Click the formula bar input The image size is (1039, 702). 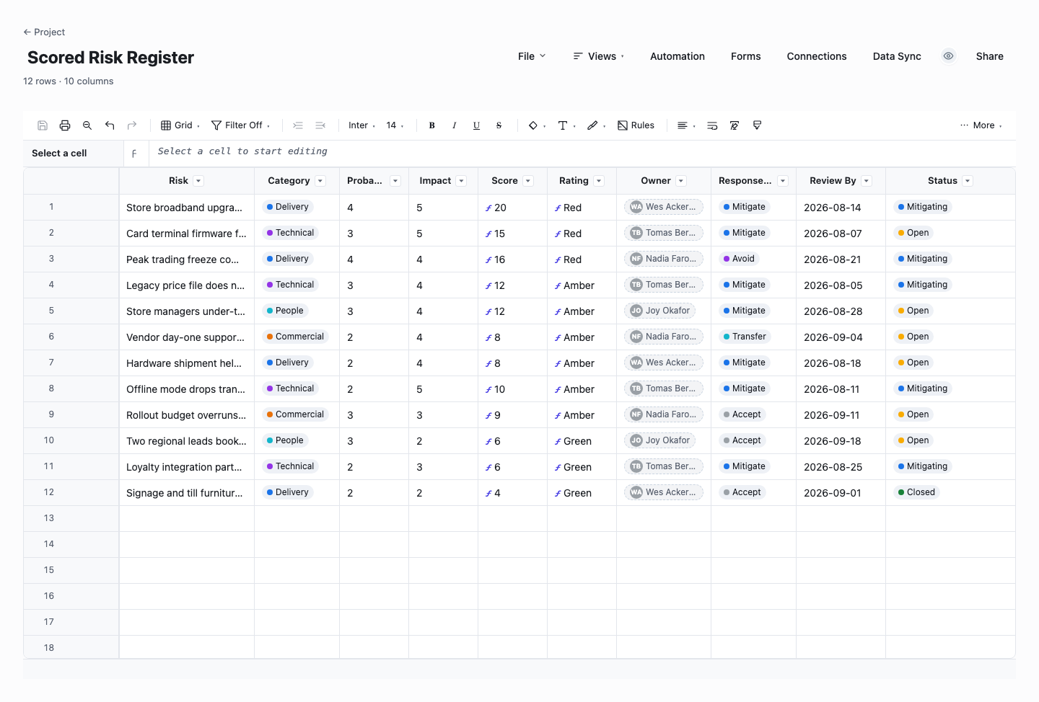click(582, 152)
